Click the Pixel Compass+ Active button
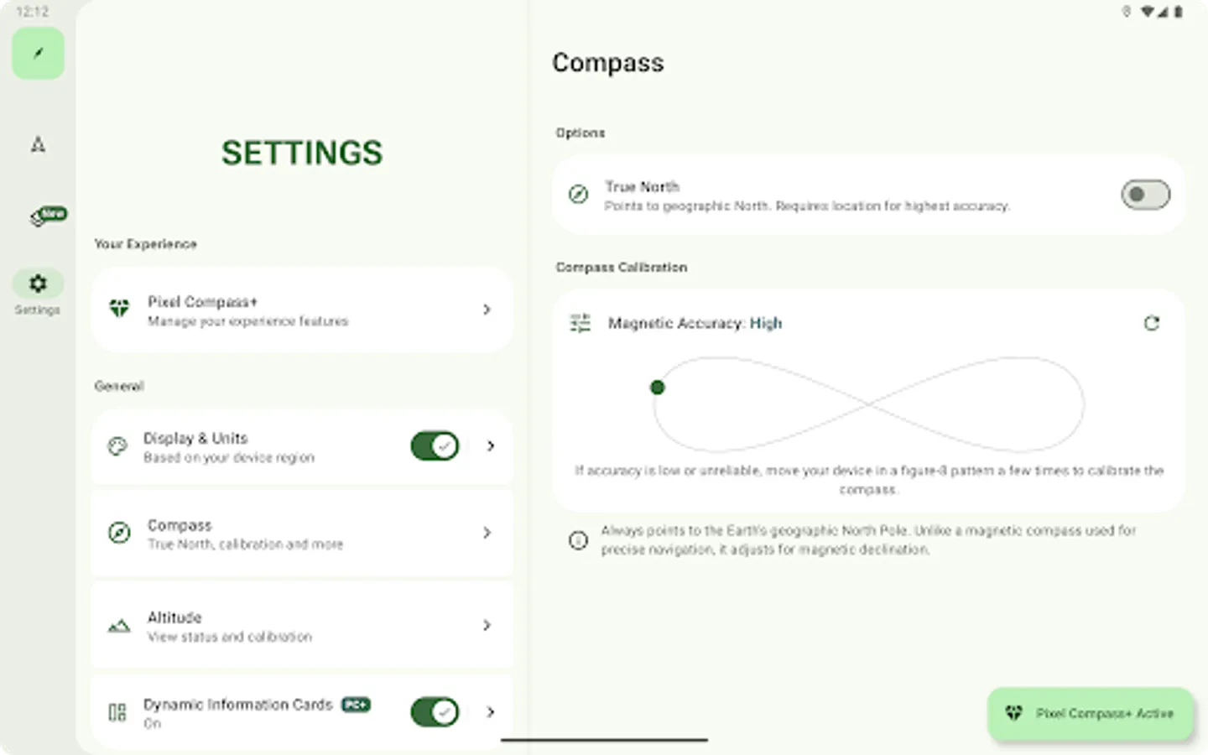Viewport: 1208px width, 755px height. point(1090,713)
